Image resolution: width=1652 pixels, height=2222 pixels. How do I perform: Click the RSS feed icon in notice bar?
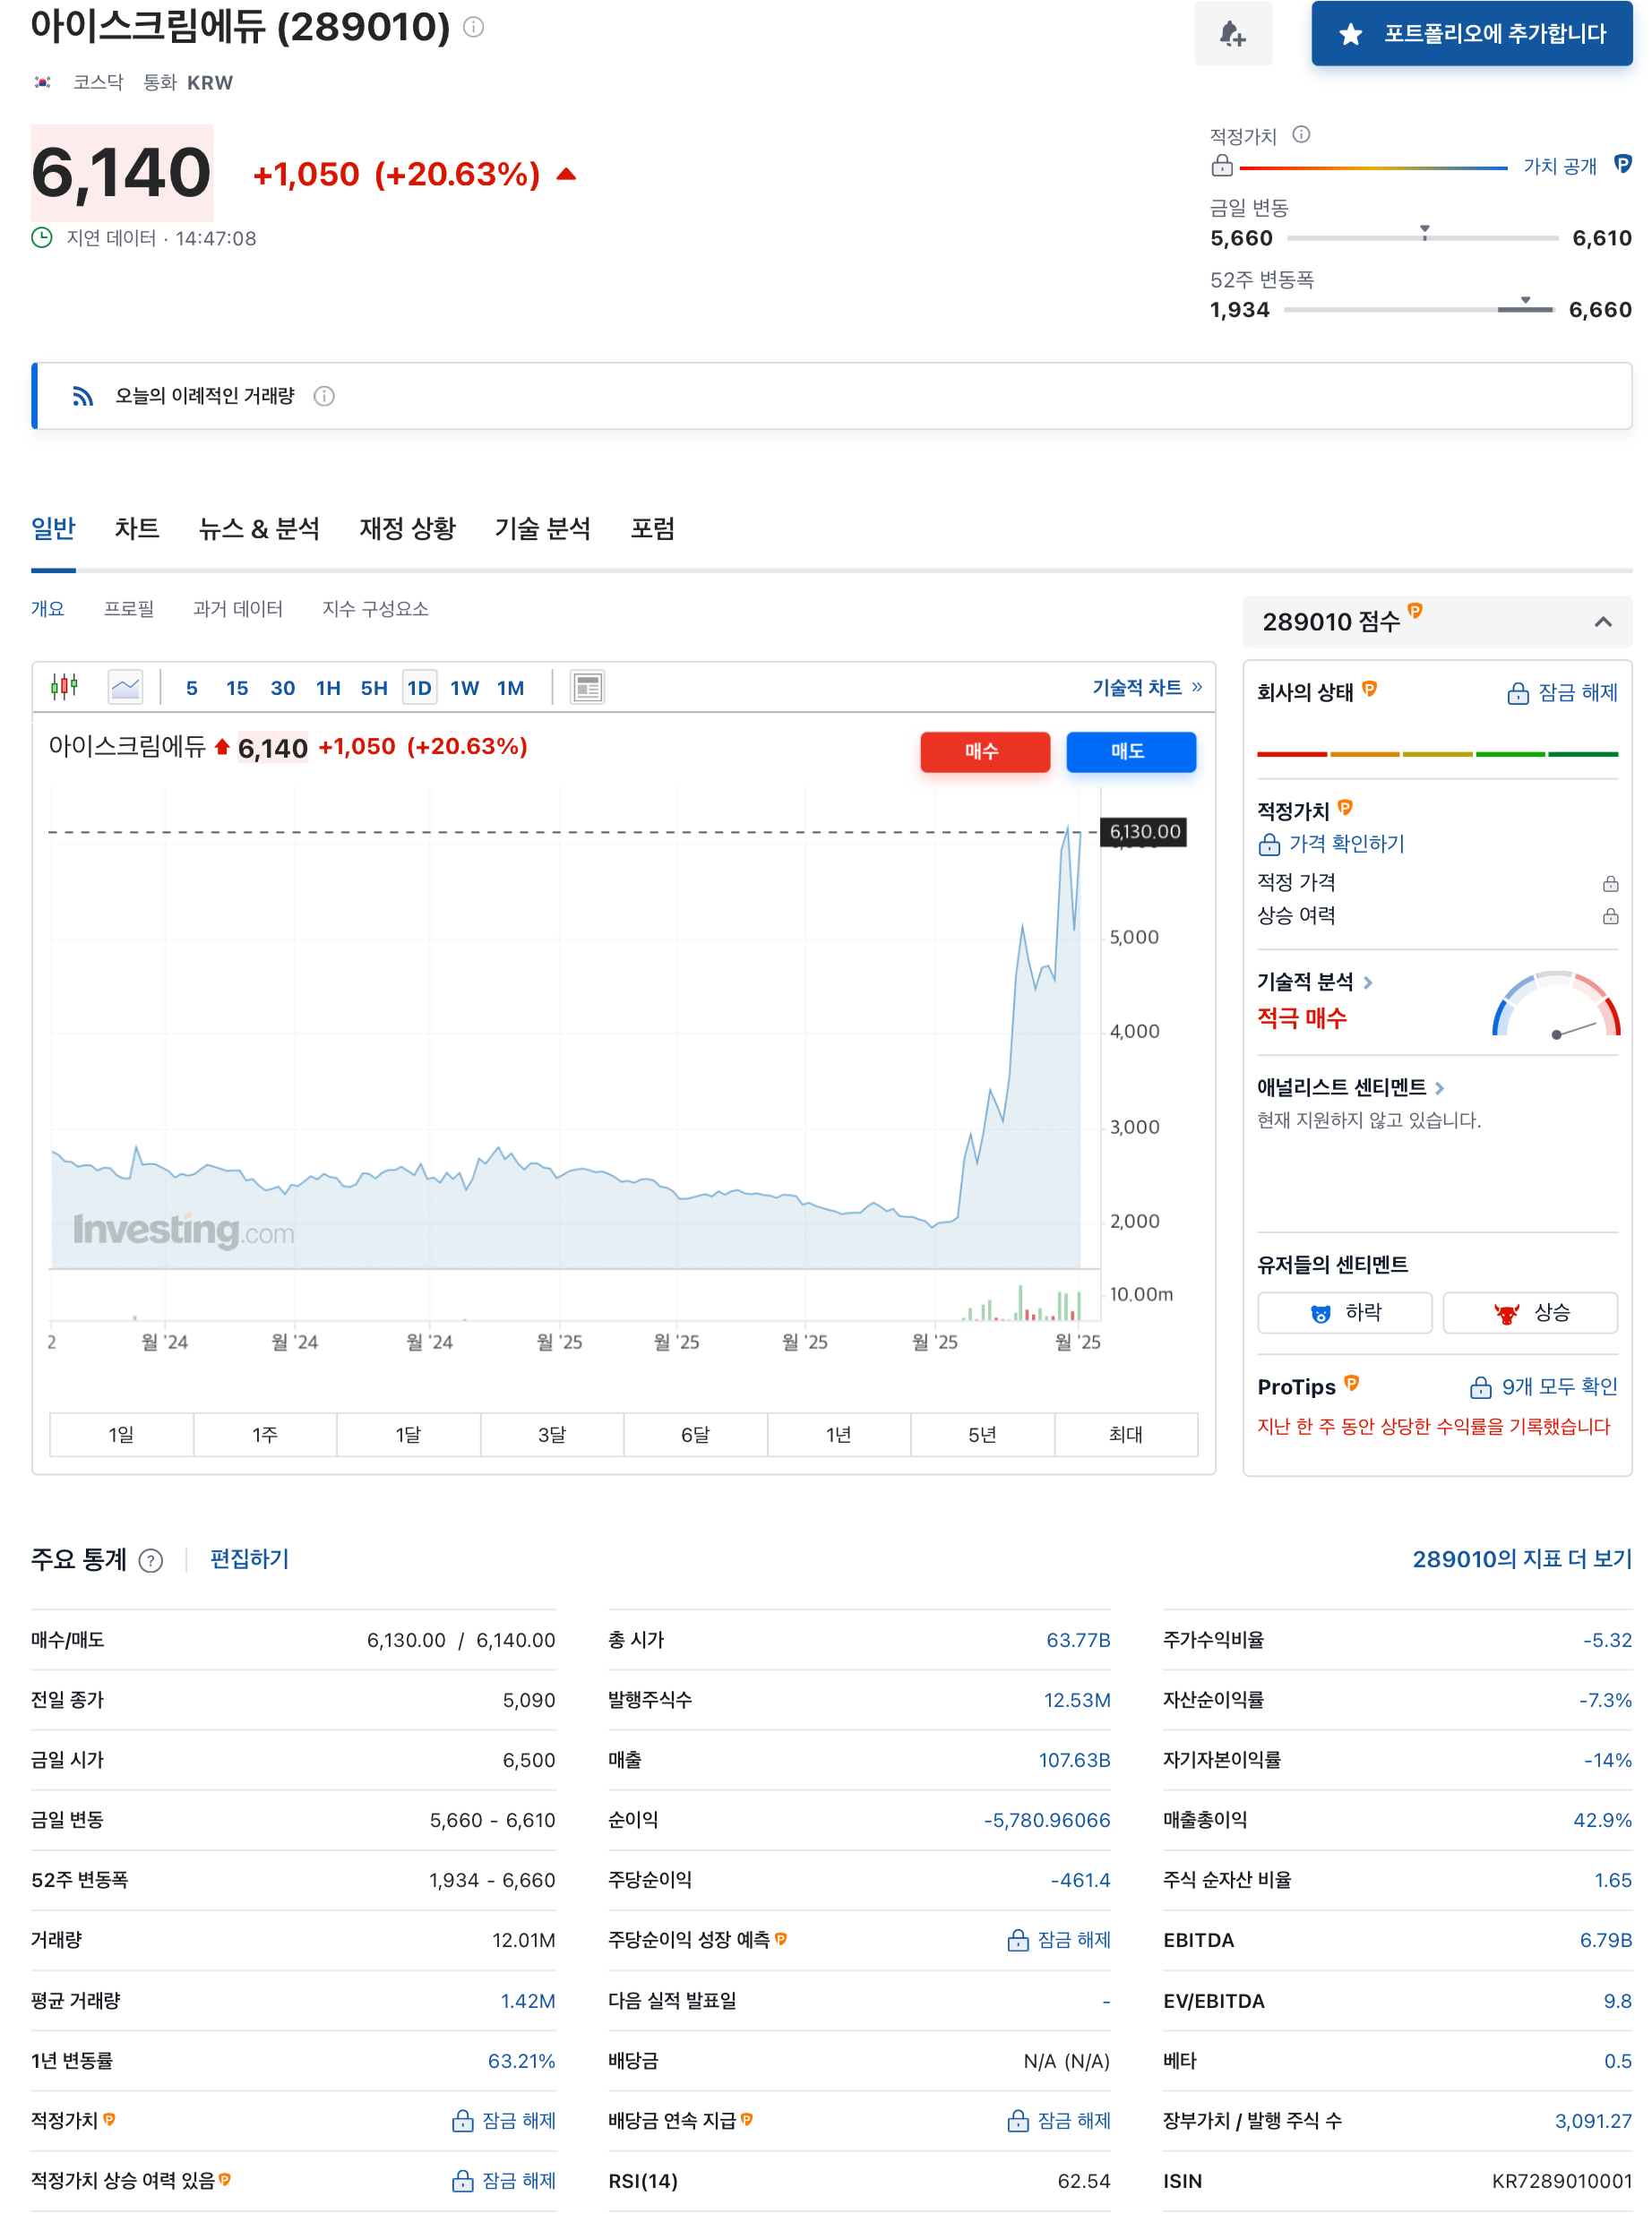(83, 396)
